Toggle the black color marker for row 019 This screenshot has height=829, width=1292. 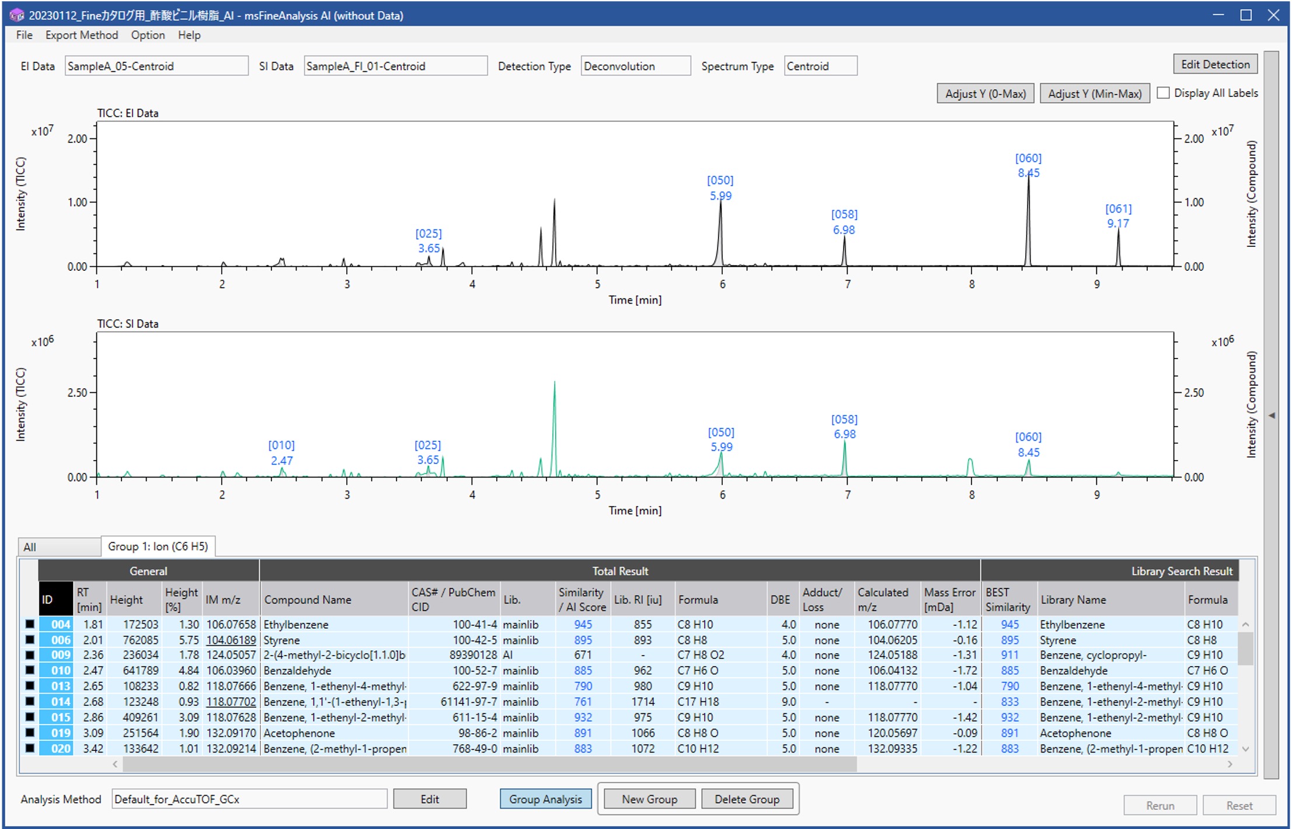click(x=30, y=733)
